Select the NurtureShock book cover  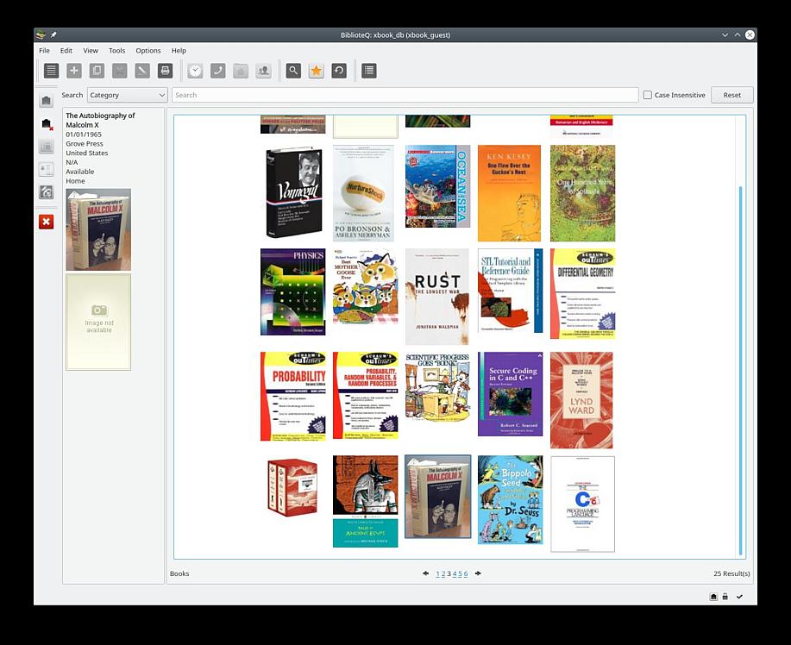[x=363, y=193]
